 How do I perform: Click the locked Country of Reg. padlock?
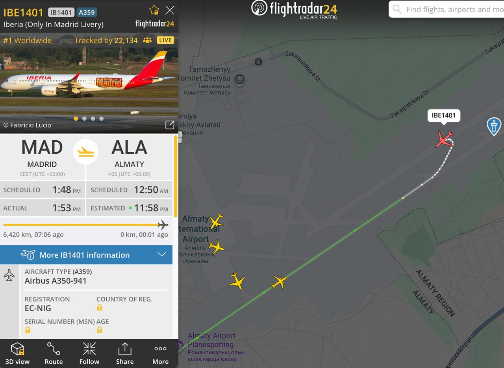point(99,308)
